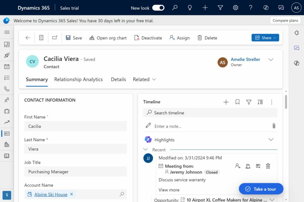
Task: Switch to the Details tab
Action: coord(118,80)
